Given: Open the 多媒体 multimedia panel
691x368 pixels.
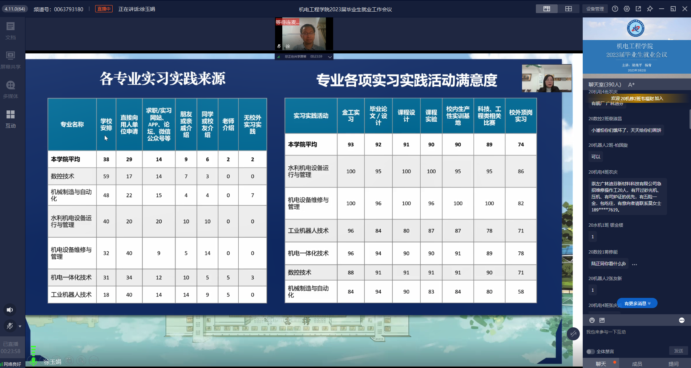Looking at the screenshot, I should [11, 89].
